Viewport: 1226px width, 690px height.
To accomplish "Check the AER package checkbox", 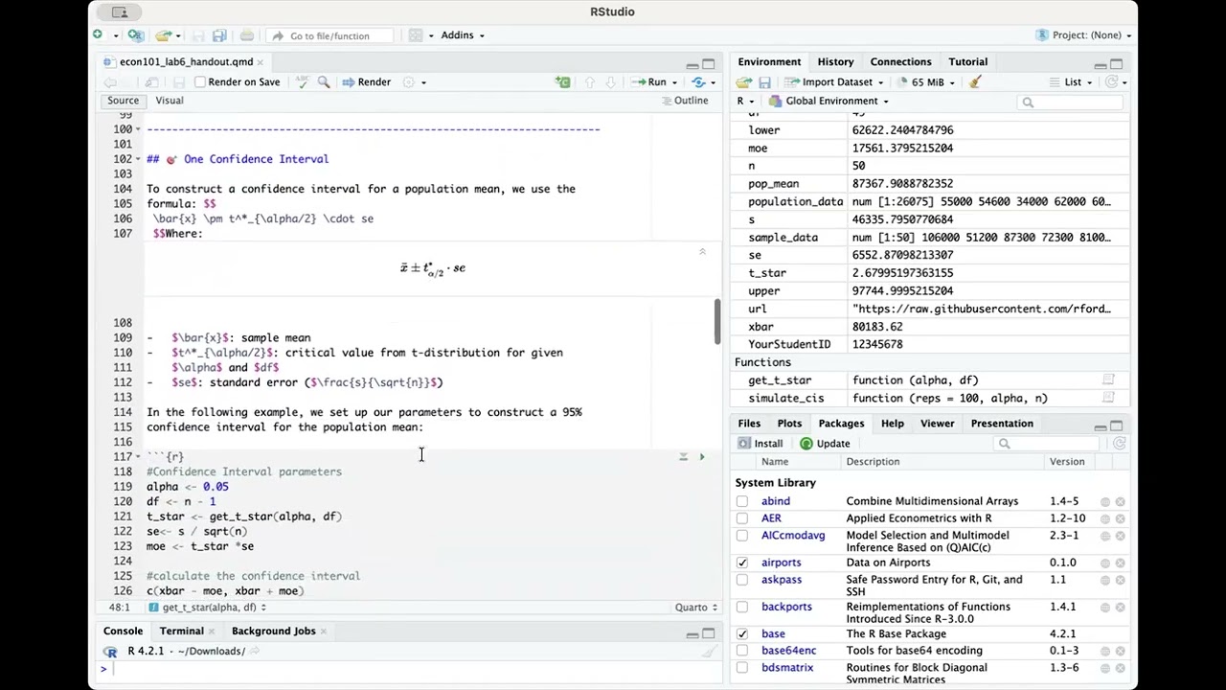I will point(742,518).
